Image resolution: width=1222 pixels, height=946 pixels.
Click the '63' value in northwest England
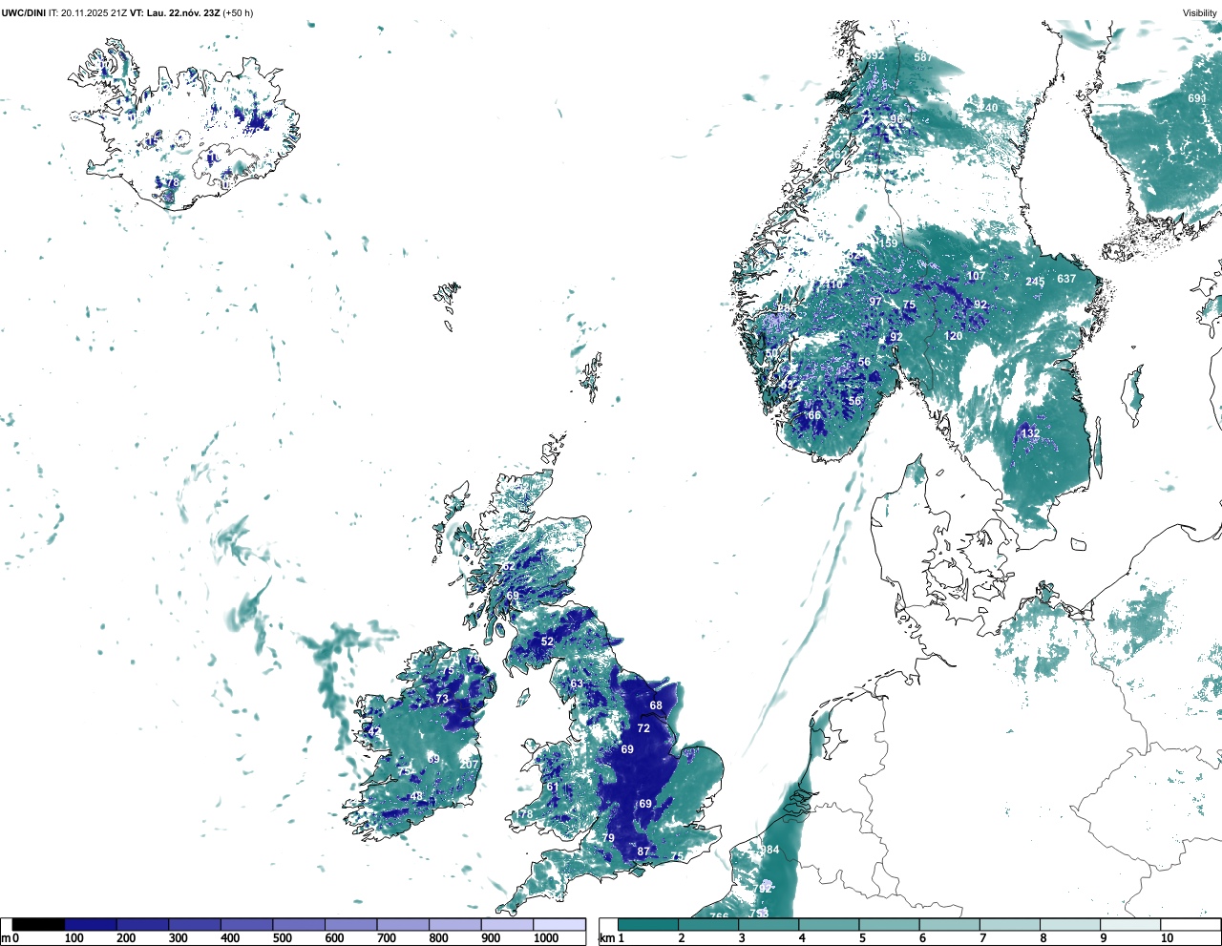coord(577,683)
